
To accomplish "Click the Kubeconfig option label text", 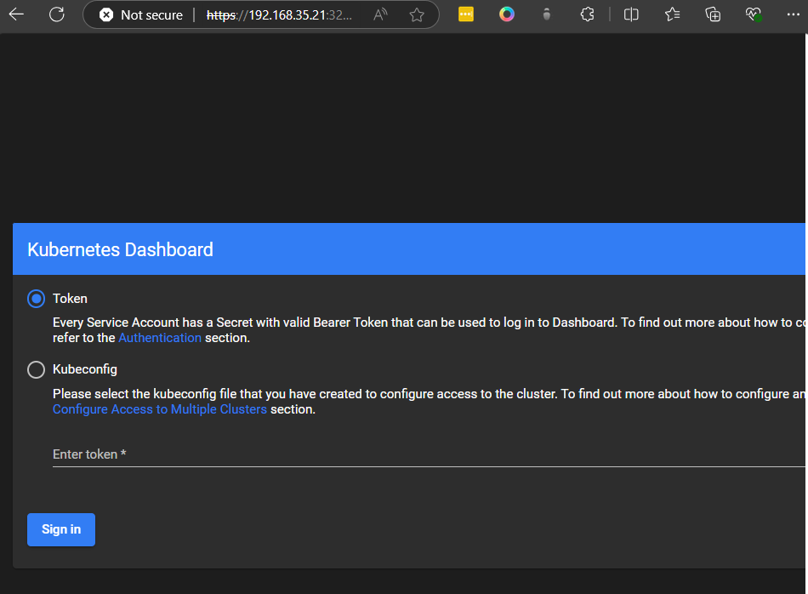I will click(x=85, y=369).
